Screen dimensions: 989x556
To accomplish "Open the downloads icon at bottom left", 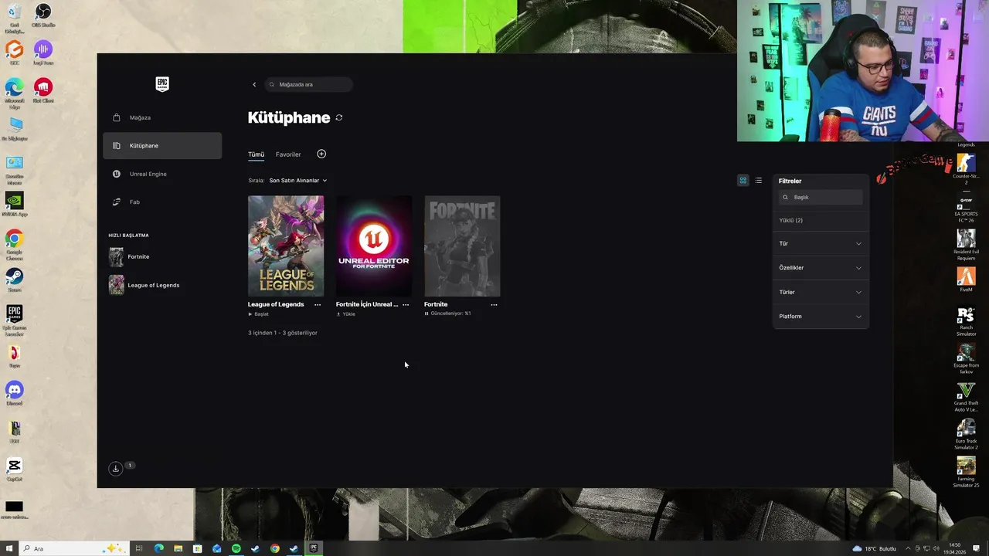I will point(115,468).
